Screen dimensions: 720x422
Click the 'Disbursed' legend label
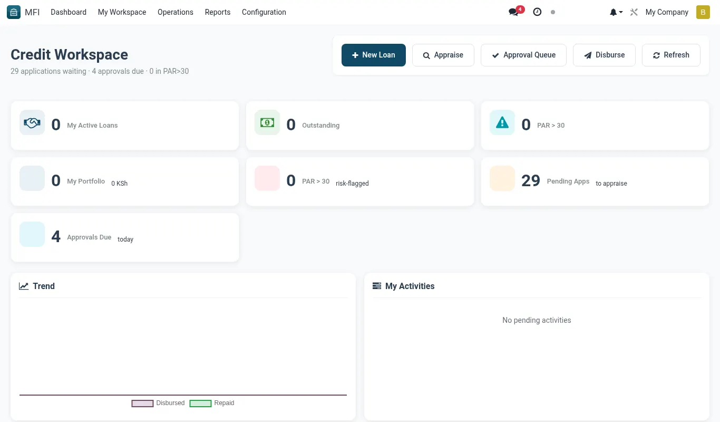(170, 403)
